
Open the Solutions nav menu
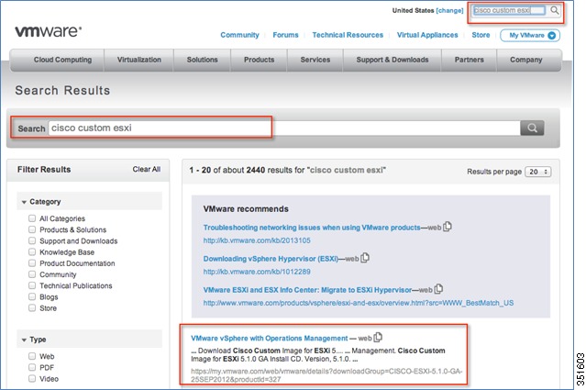202,60
